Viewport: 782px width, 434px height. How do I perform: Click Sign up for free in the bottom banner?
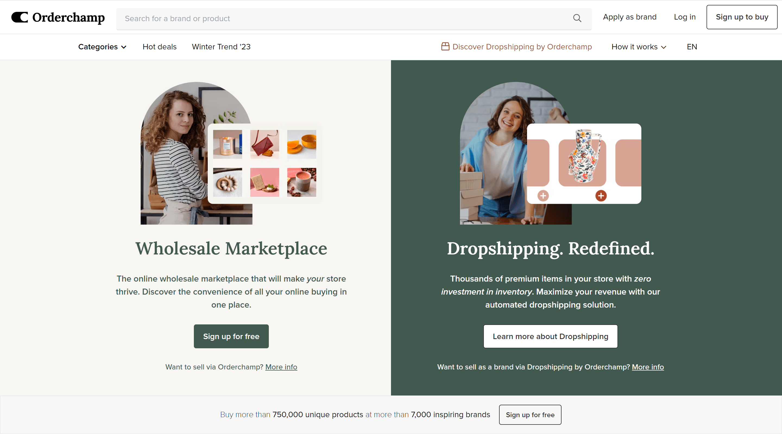pyautogui.click(x=530, y=414)
